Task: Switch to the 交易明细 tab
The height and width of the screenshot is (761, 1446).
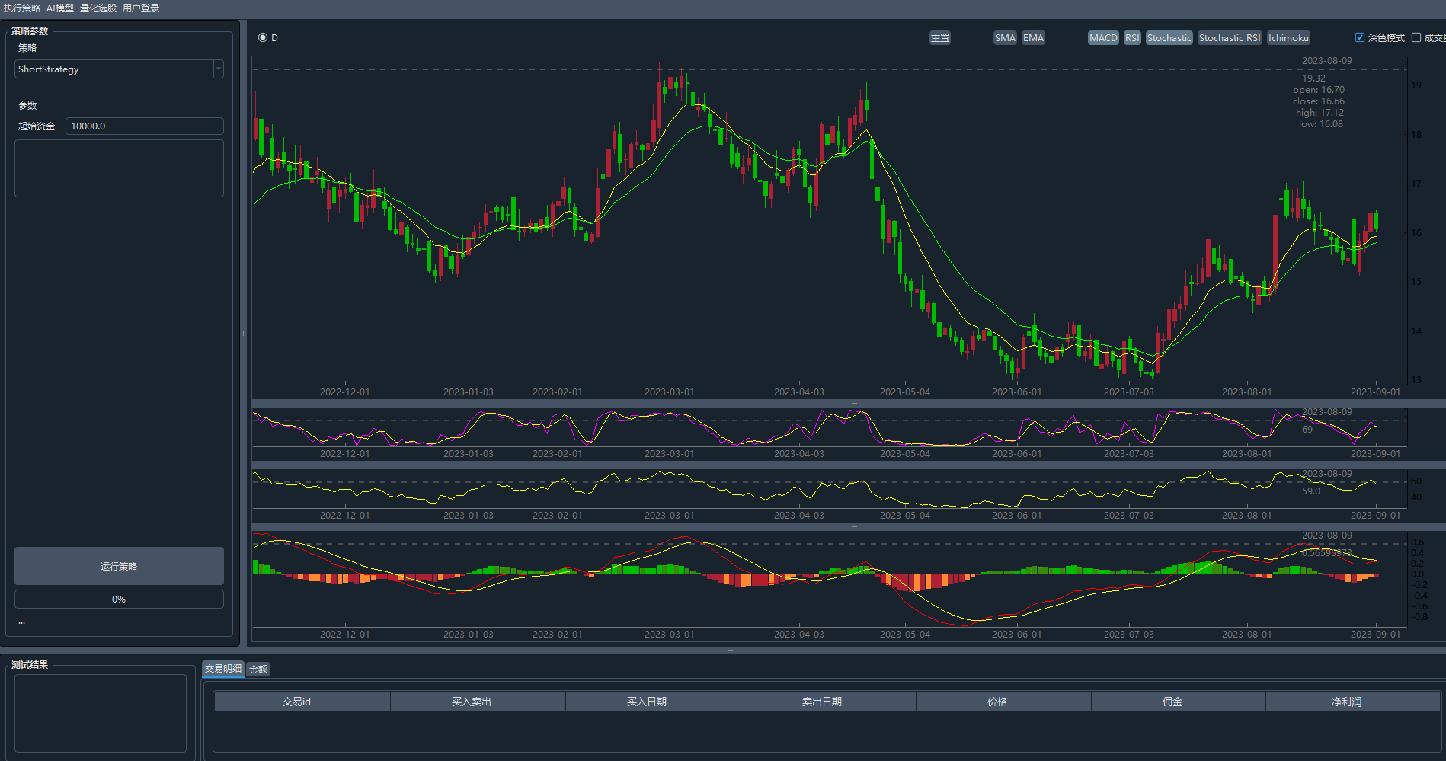Action: tap(222, 669)
